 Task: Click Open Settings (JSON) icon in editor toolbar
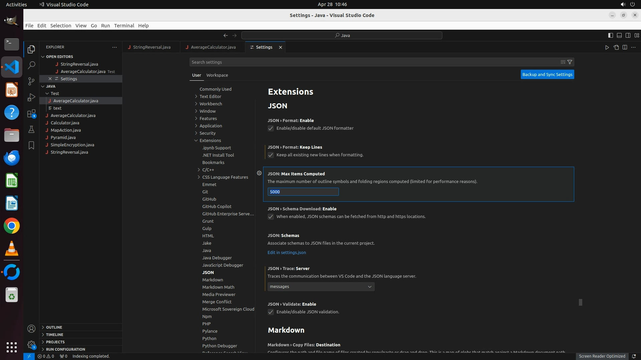point(616,47)
